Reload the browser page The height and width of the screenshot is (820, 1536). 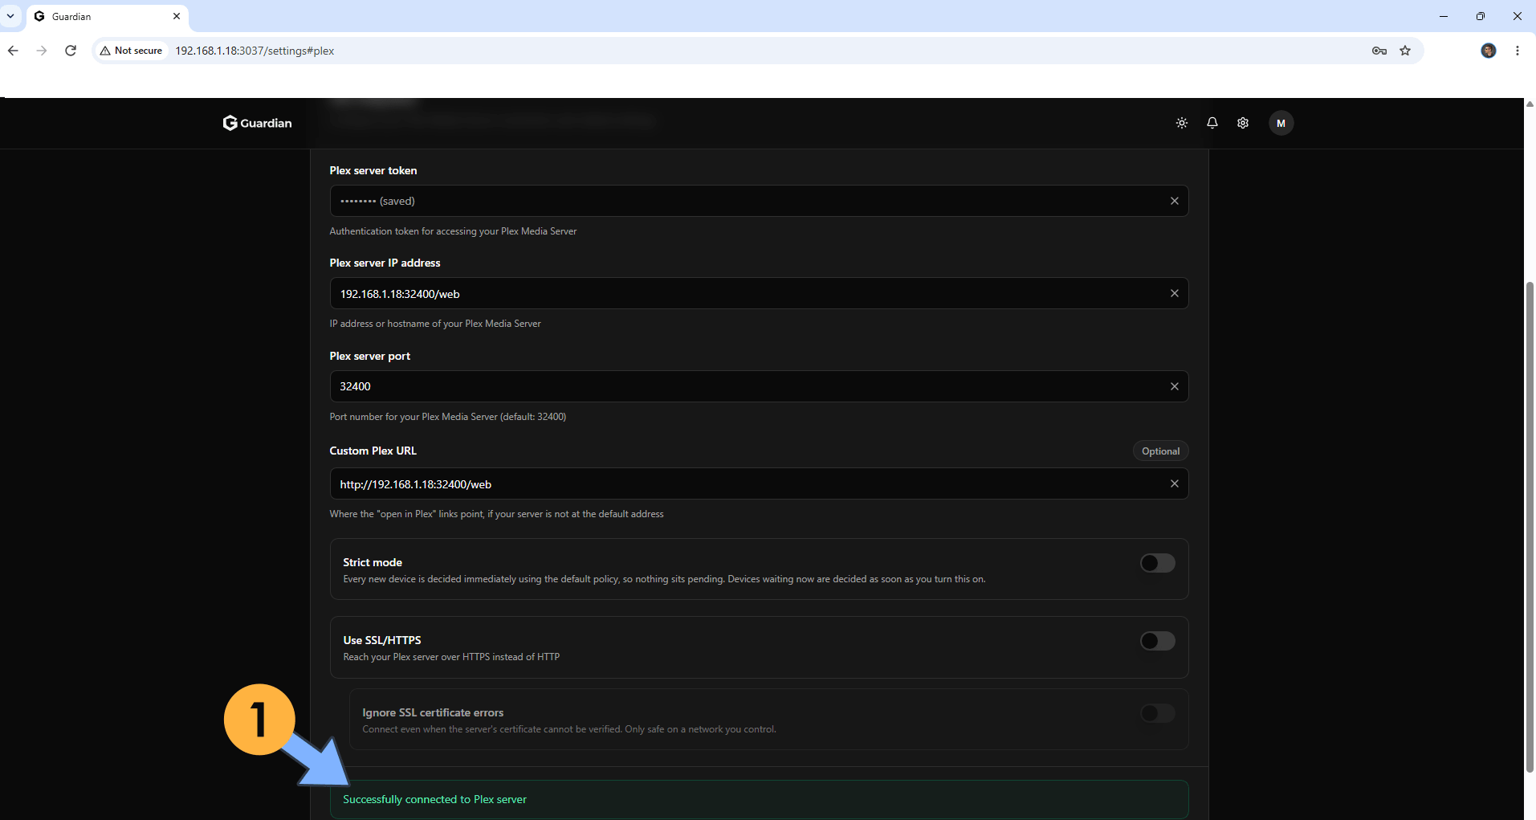pos(71,51)
